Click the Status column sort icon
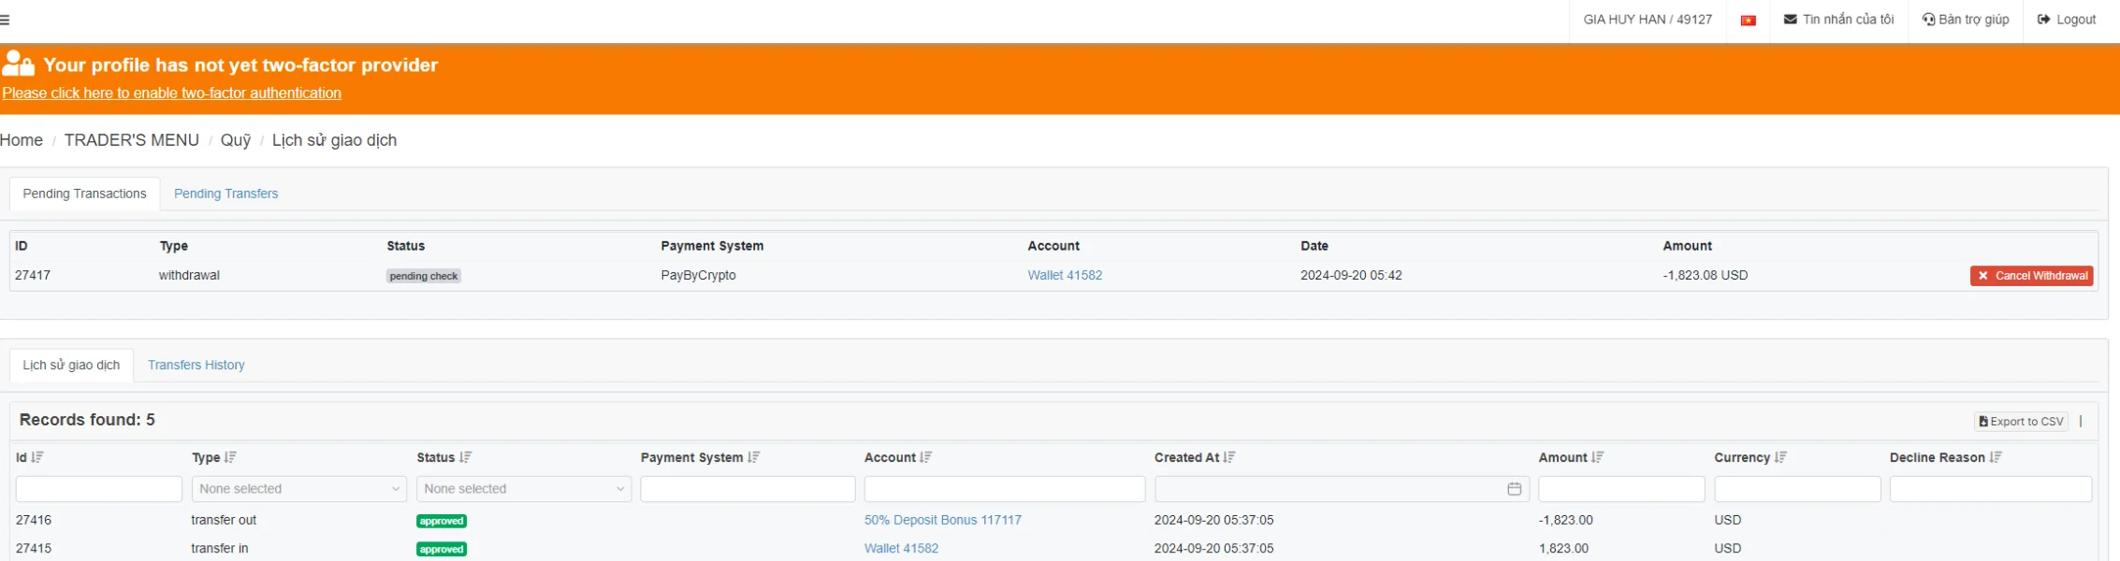2120x561 pixels. 465,457
